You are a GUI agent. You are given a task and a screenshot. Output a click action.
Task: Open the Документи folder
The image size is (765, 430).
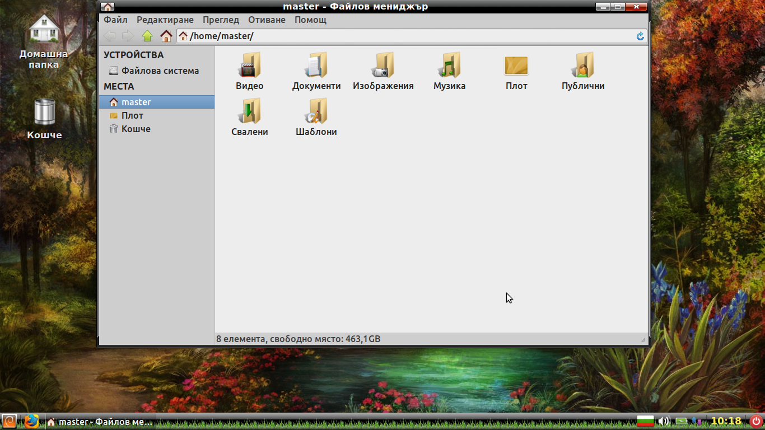point(316,71)
